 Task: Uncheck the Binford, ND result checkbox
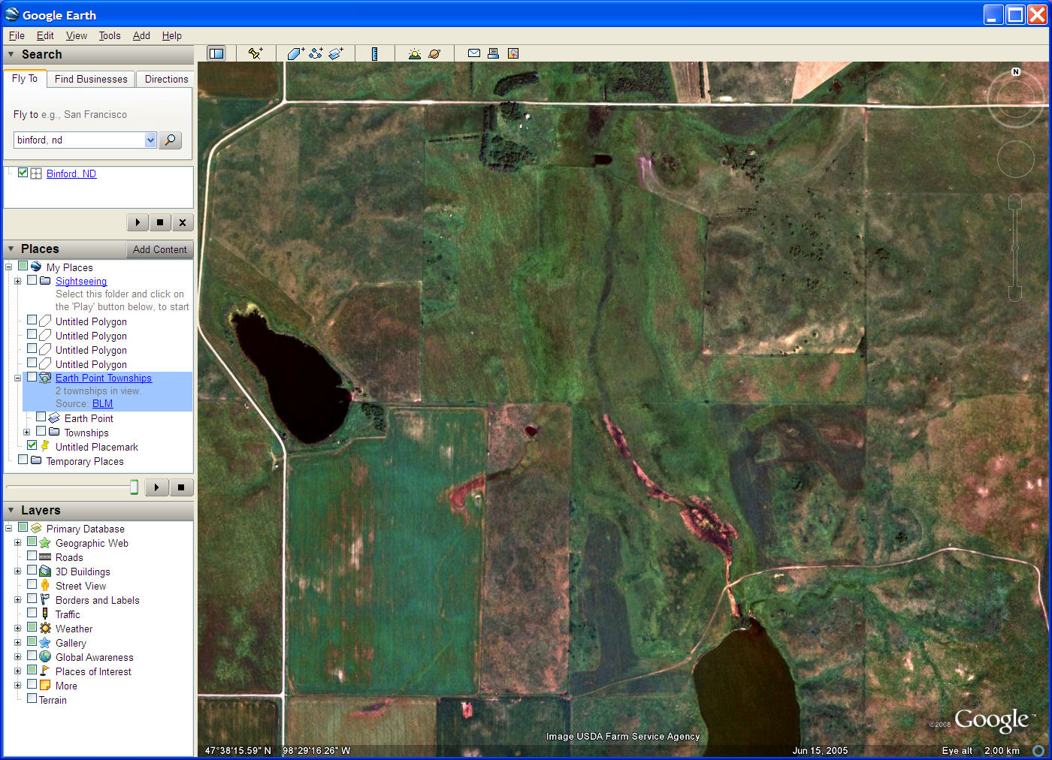23,173
